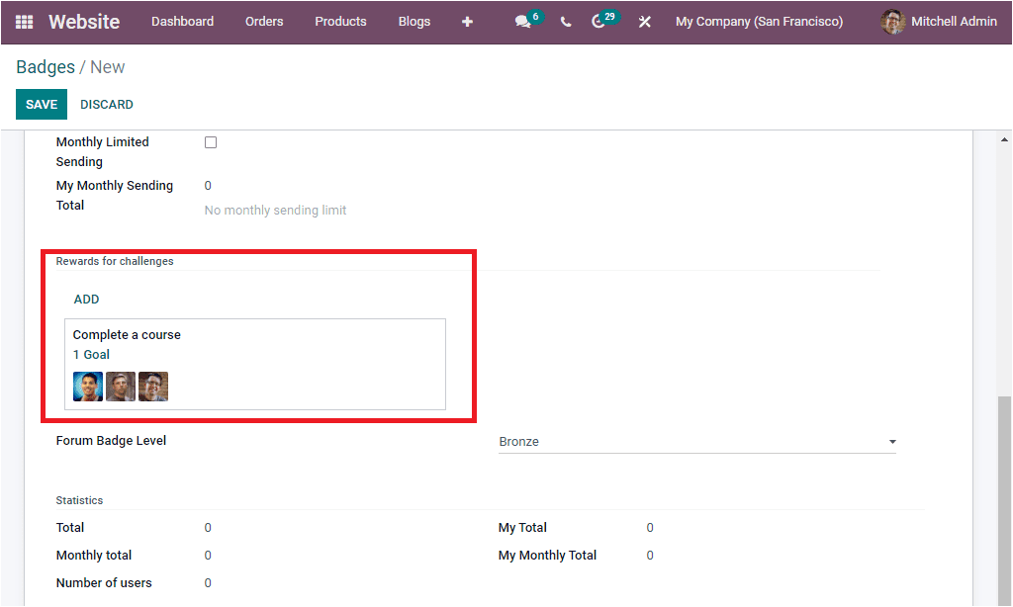The height and width of the screenshot is (607, 1013).
Task: Open the messaging conversations panel
Action: coord(522,21)
